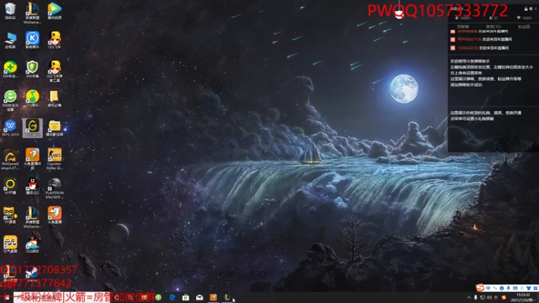Image resolution: width=539 pixels, height=303 pixels.
Task: Open the Mail app on taskbar
Action: point(199,297)
